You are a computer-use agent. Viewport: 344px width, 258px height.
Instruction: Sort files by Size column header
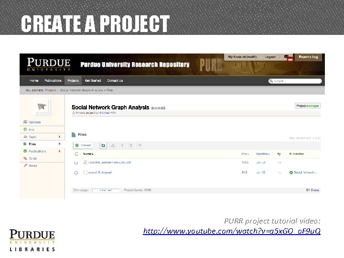(245, 154)
